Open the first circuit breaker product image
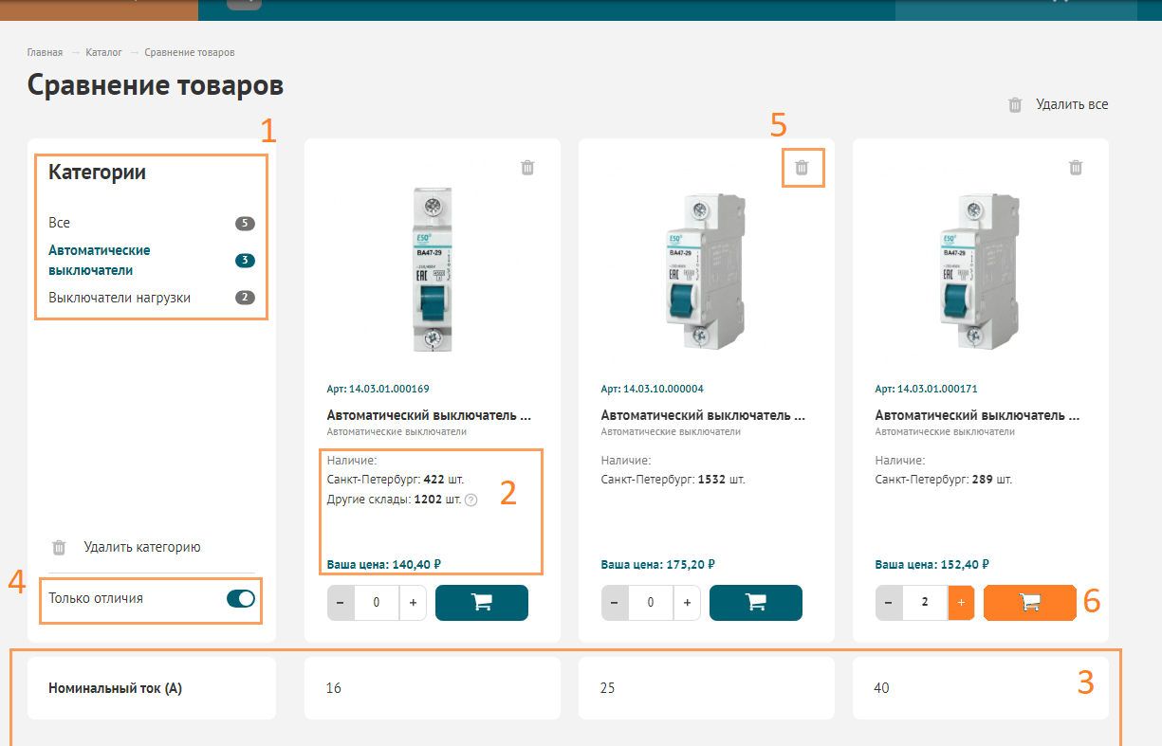 point(432,270)
